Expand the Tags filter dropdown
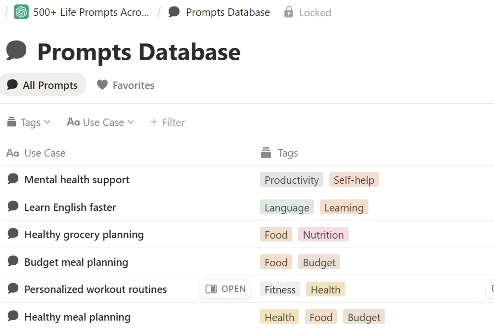Screen dimensions: 494x329 click(x=29, y=122)
